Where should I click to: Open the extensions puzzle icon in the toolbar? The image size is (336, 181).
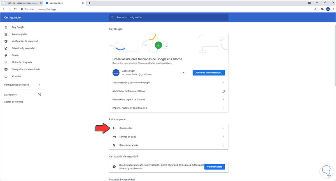tap(322, 9)
